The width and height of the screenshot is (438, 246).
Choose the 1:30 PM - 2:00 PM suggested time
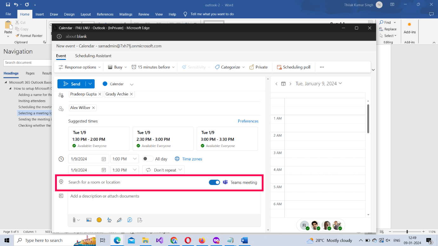point(99,139)
